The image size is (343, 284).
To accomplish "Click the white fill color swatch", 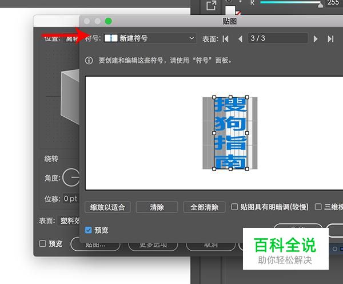I will tap(230, 10).
